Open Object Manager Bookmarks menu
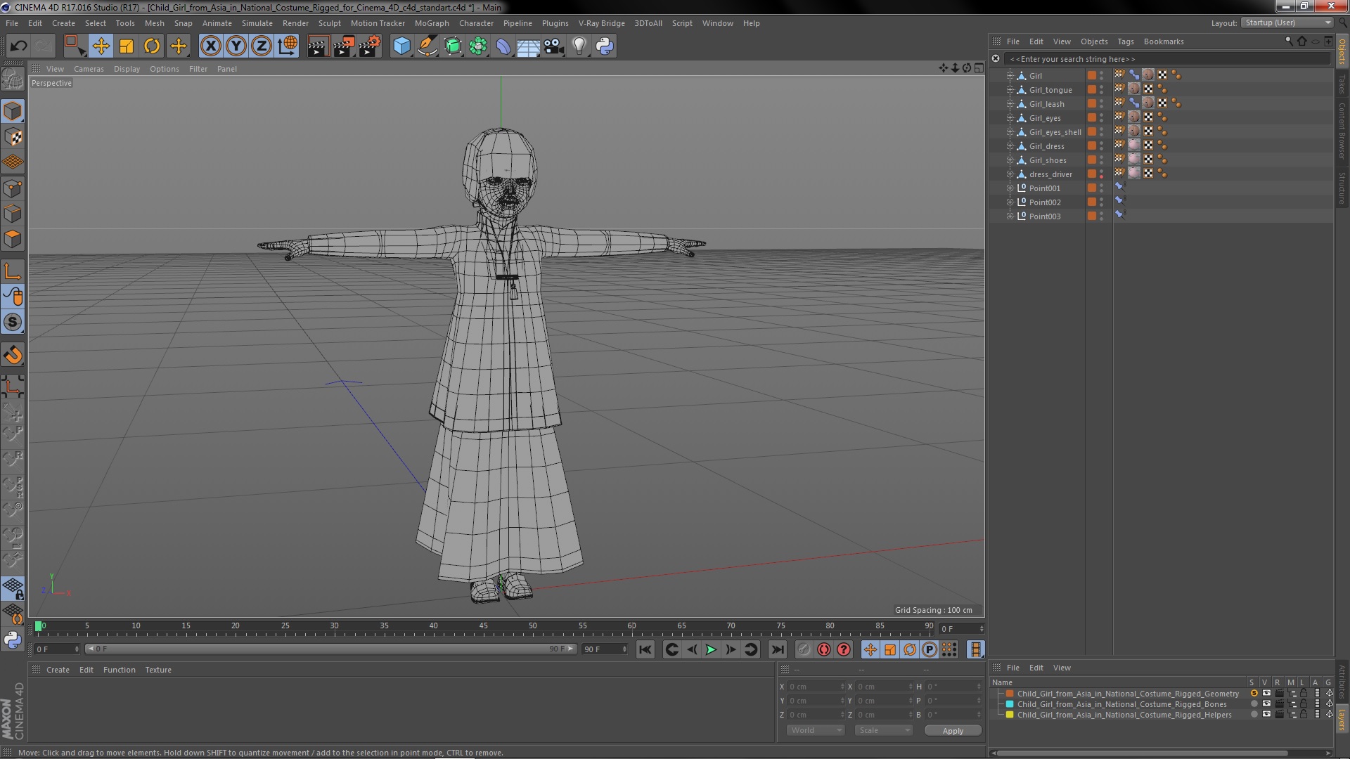The height and width of the screenshot is (759, 1350). (x=1163, y=41)
